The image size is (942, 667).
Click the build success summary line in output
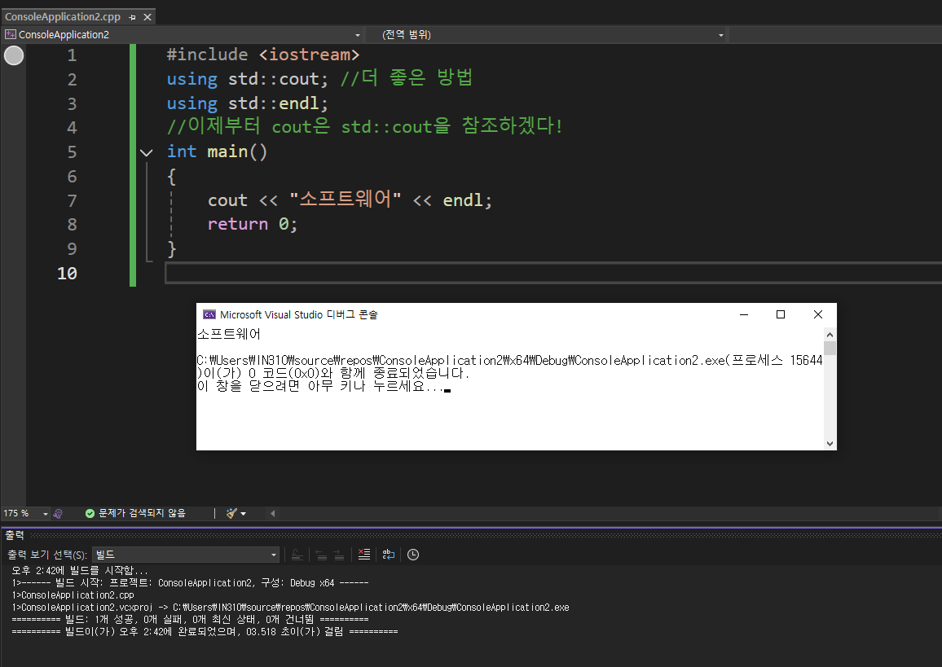click(x=190, y=620)
